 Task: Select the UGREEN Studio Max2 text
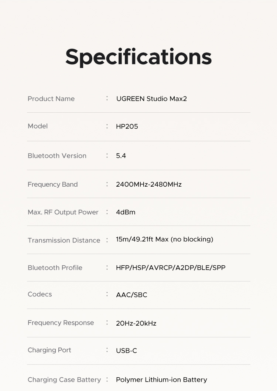pyautogui.click(x=151, y=99)
